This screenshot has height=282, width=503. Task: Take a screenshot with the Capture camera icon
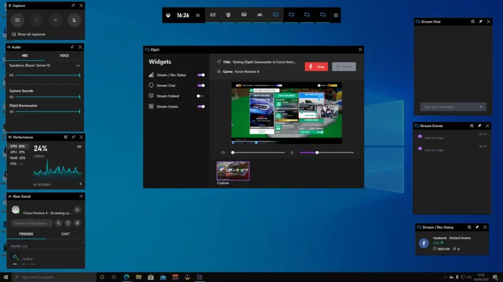coord(18,20)
